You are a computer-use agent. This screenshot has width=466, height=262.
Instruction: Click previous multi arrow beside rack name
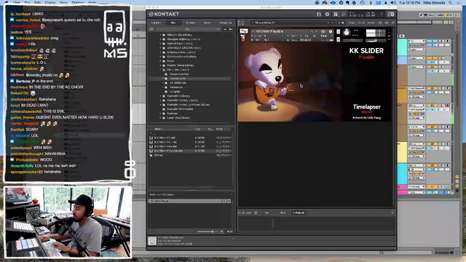click(x=328, y=23)
